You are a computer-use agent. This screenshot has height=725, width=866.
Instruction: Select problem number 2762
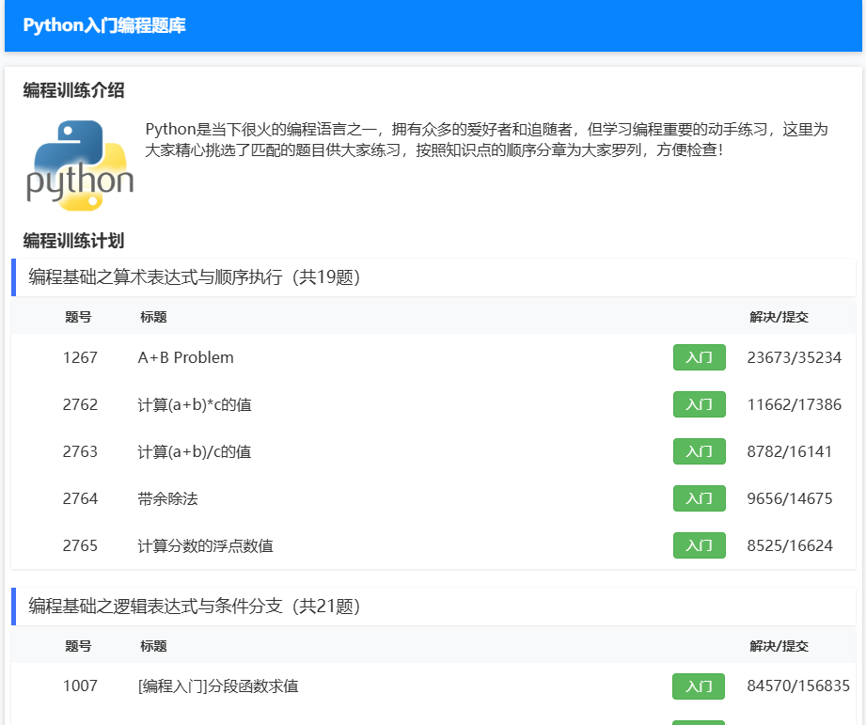[80, 404]
